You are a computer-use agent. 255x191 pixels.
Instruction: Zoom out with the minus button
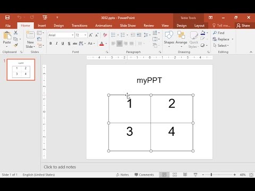[203, 175]
